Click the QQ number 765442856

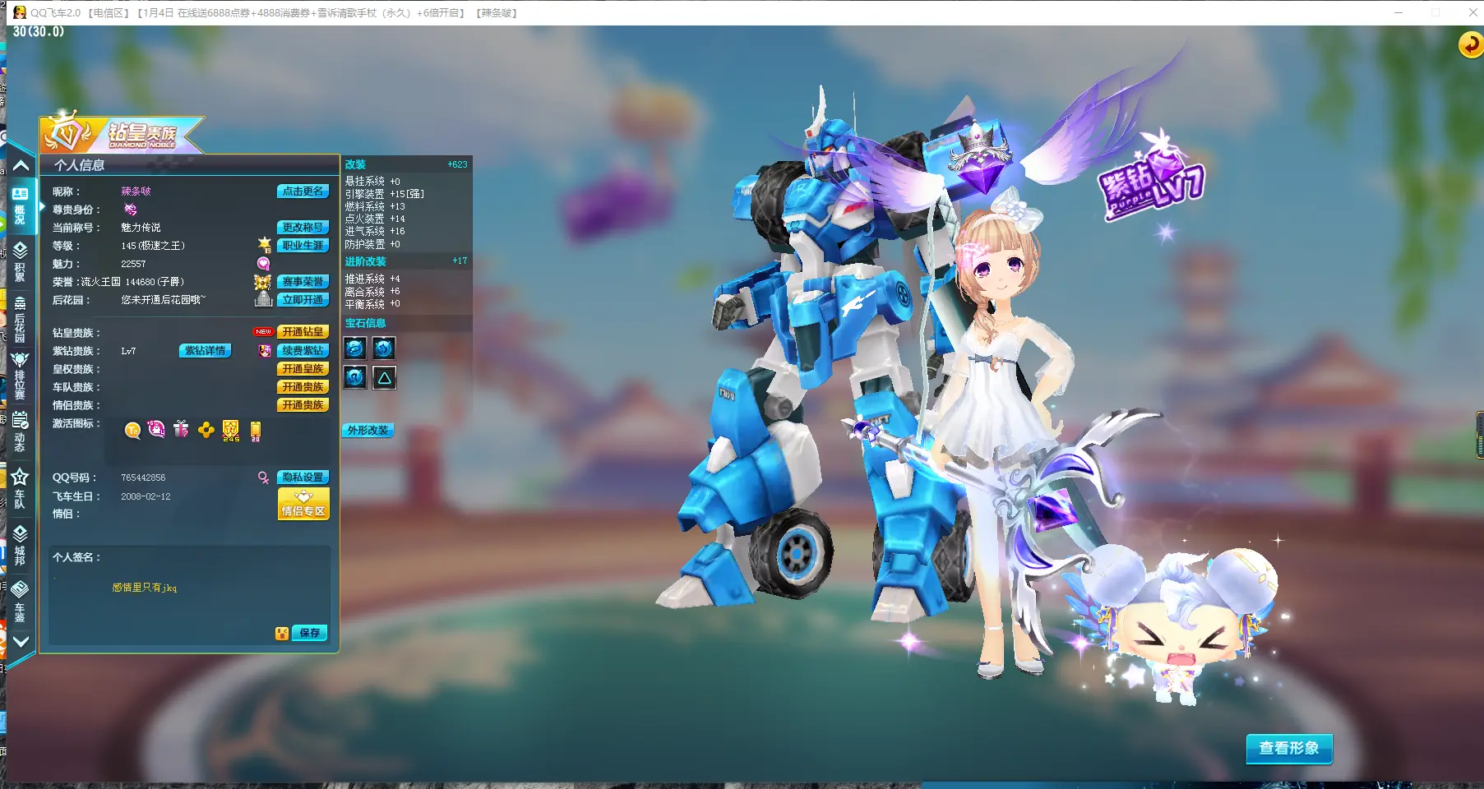[143, 478]
